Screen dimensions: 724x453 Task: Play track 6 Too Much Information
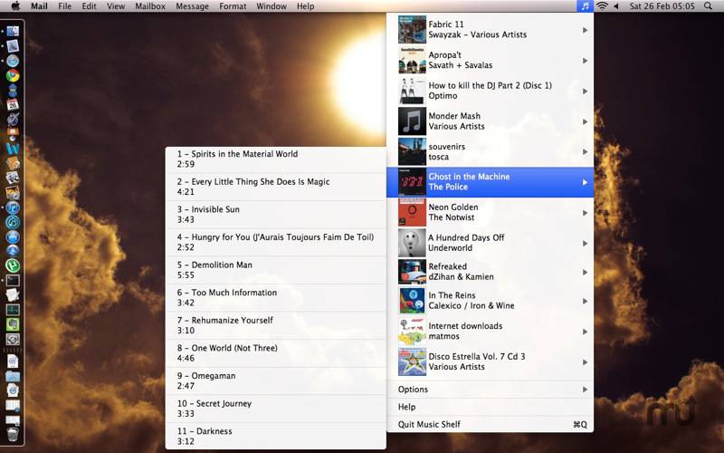point(276,298)
